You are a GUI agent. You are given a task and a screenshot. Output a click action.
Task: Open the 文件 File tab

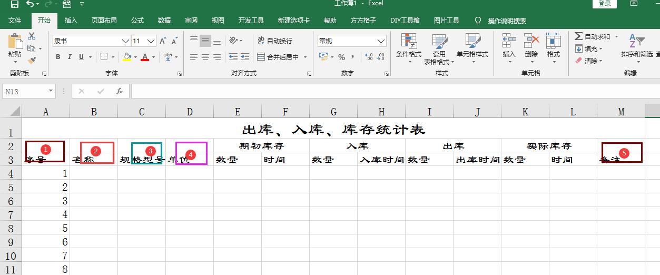pyautogui.click(x=15, y=21)
